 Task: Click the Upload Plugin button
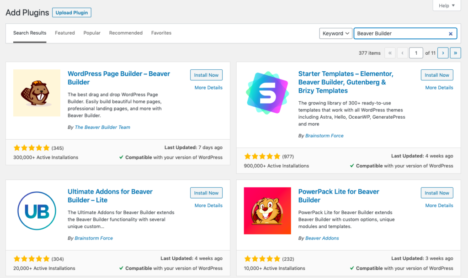[72, 13]
